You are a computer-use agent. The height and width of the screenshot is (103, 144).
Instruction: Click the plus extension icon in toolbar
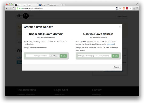click(130, 8)
